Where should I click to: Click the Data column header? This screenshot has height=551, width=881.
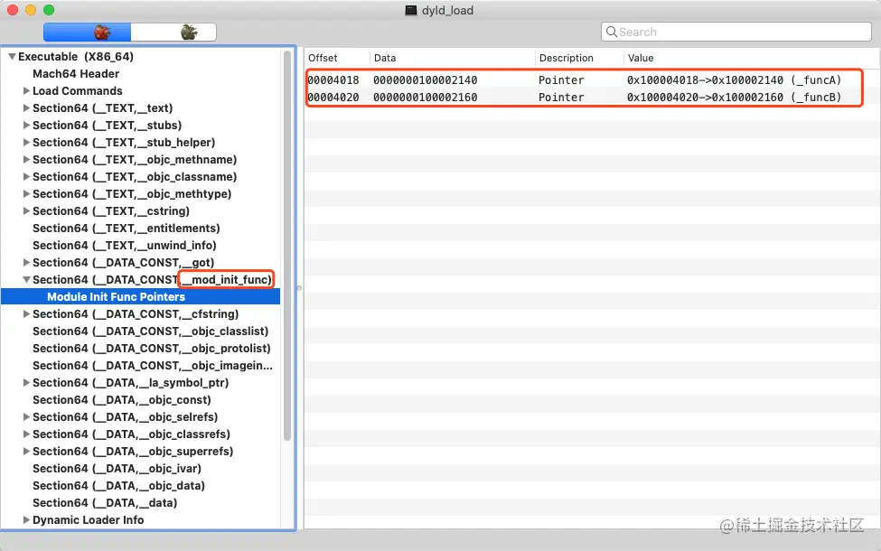tap(453, 58)
